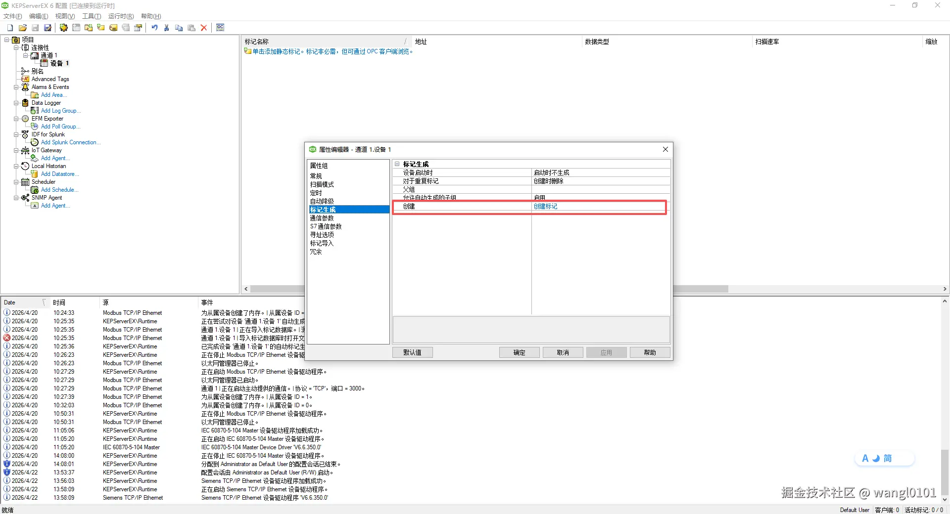
Task: Click the 取消 button in property editor
Action: (x=563, y=352)
